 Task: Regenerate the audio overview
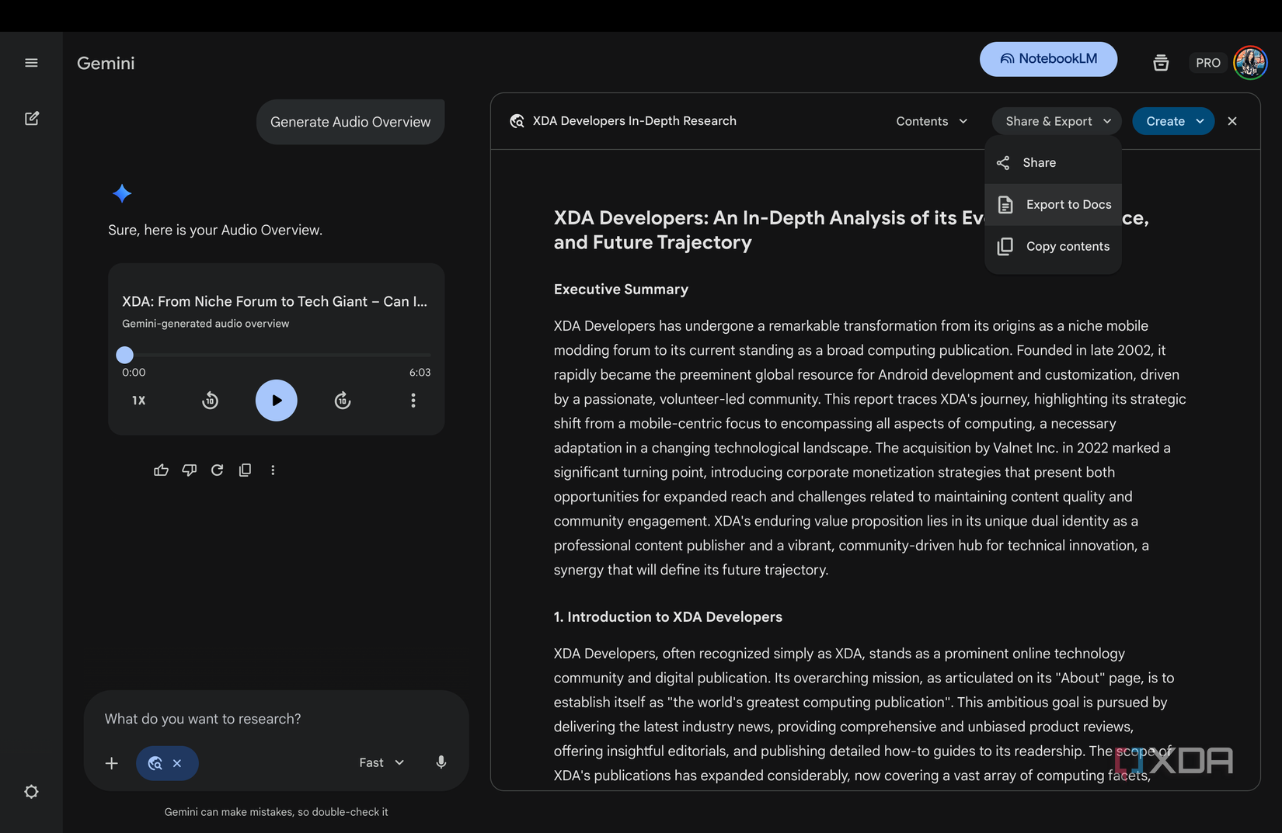point(217,470)
